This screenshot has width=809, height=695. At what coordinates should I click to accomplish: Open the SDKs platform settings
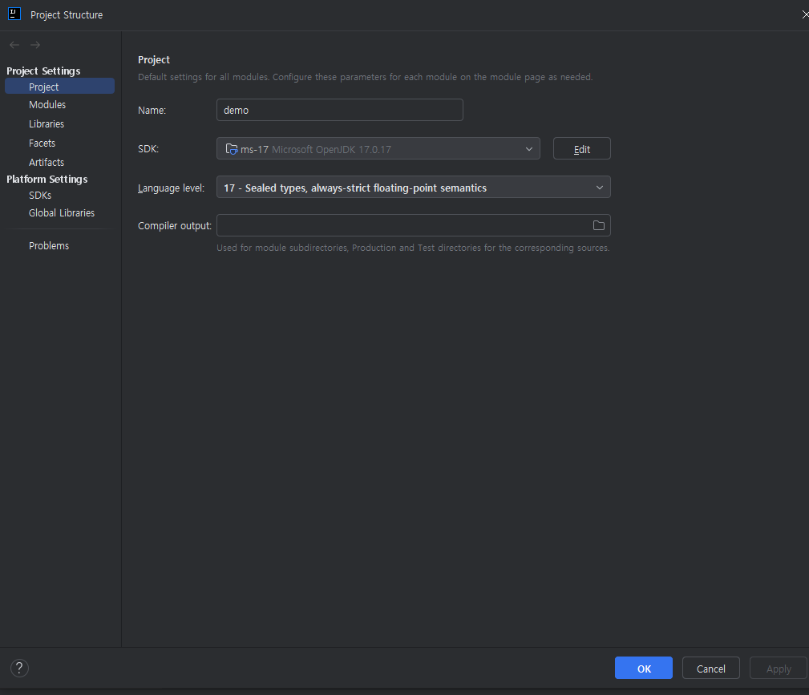pos(40,195)
